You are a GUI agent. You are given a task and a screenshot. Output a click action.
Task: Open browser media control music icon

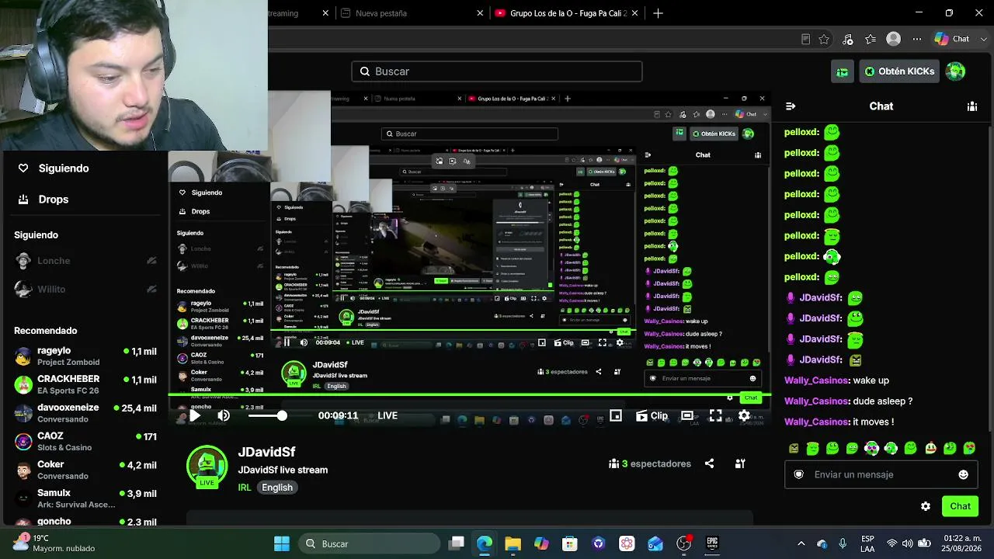pos(847,39)
